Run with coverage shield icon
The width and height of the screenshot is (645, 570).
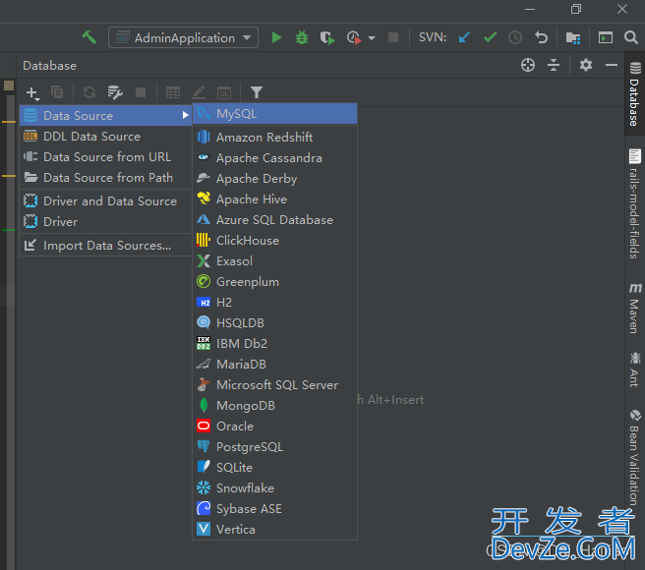point(327,37)
